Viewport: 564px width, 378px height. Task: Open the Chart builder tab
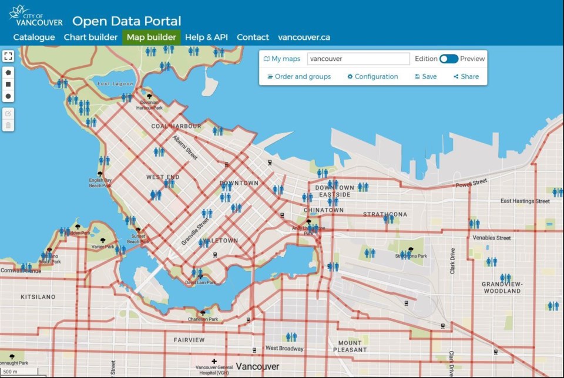click(x=90, y=38)
